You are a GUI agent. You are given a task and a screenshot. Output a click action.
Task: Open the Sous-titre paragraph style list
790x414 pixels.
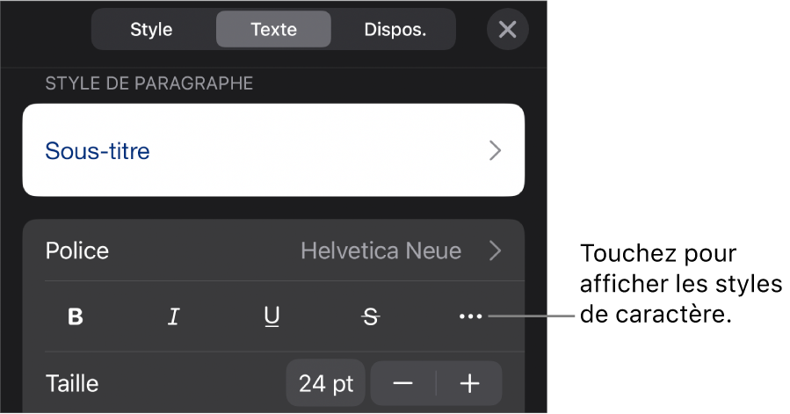(x=273, y=150)
